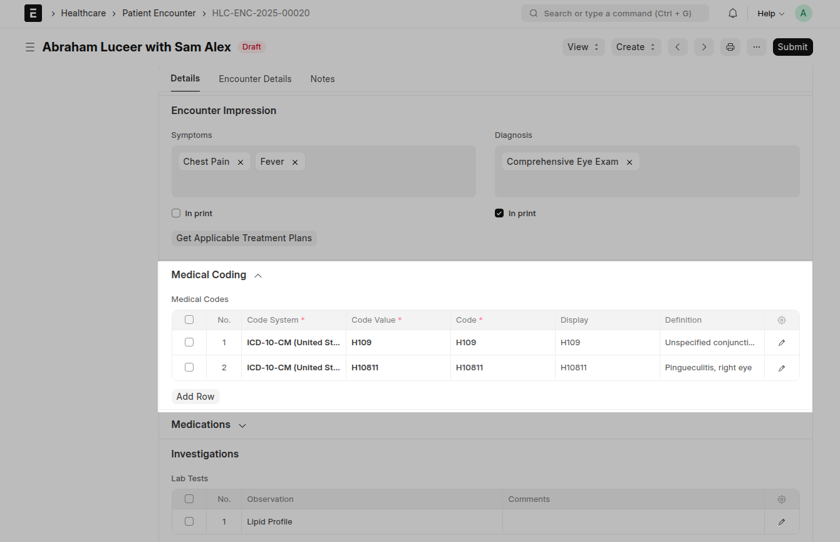Click Get Applicable Treatment Plans button
The width and height of the screenshot is (840, 542).
[244, 238]
